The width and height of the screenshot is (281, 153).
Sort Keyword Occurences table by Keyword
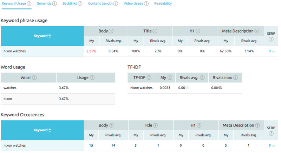tap(42, 130)
